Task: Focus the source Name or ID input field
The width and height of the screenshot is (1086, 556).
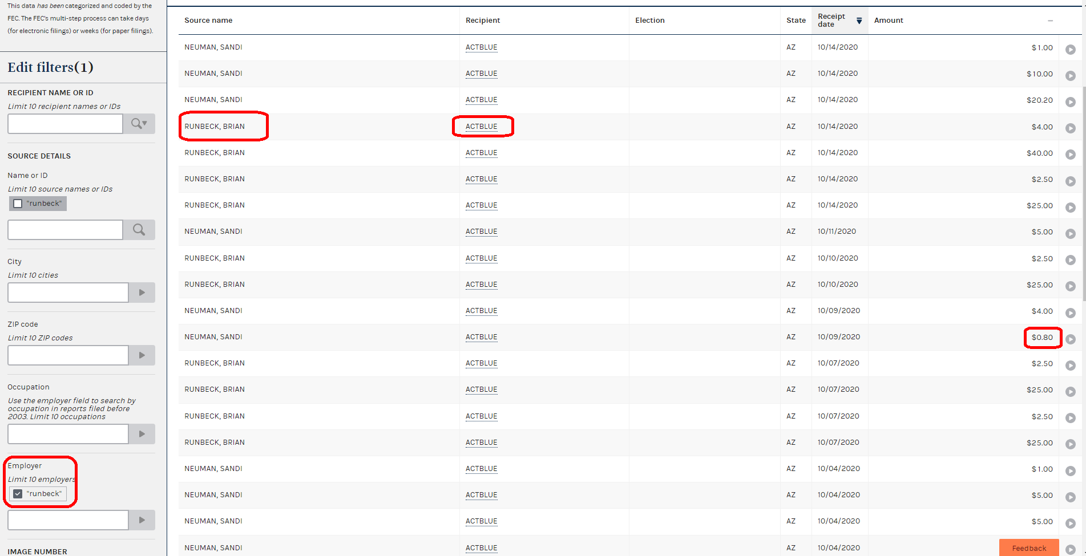Action: click(x=65, y=230)
